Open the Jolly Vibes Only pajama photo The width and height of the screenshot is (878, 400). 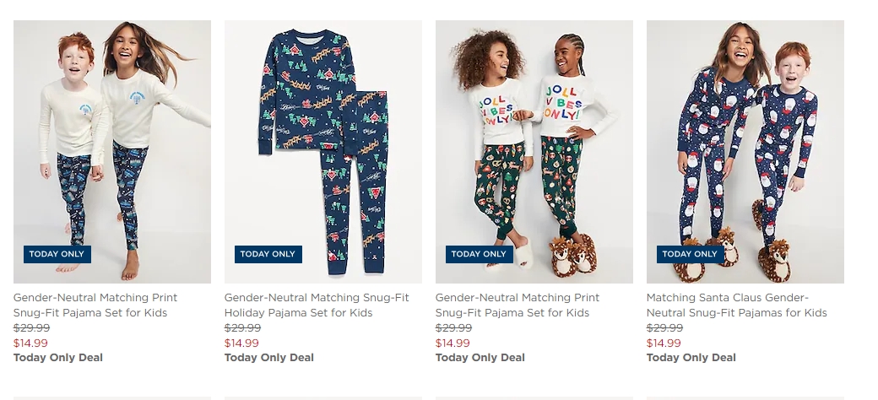tap(534, 152)
